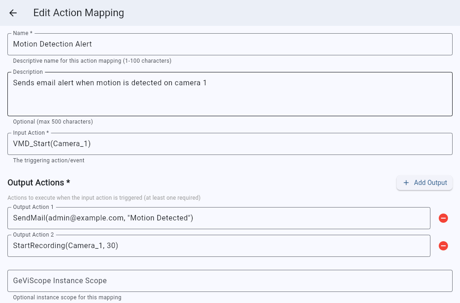Click the Name helper text about 1-100 characters

[92, 61]
